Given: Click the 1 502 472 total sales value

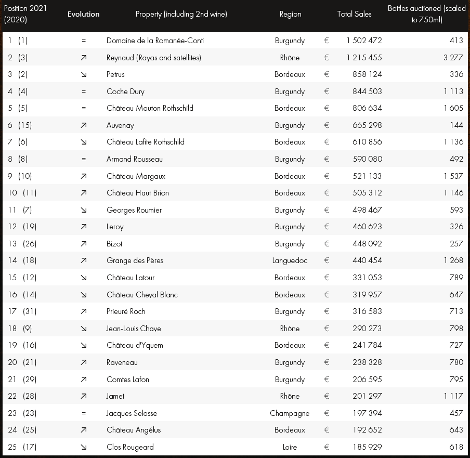Looking at the screenshot, I should click(364, 41).
